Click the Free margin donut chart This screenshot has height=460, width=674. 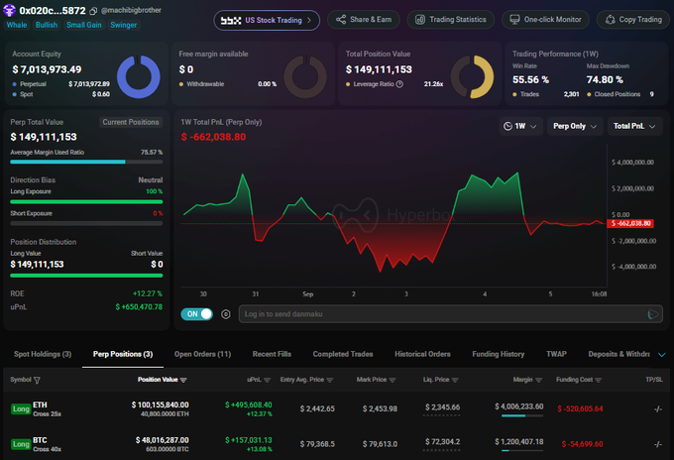[x=305, y=77]
